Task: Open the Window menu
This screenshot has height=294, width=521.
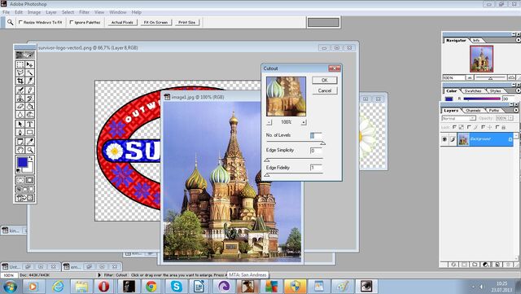Action: [117, 12]
